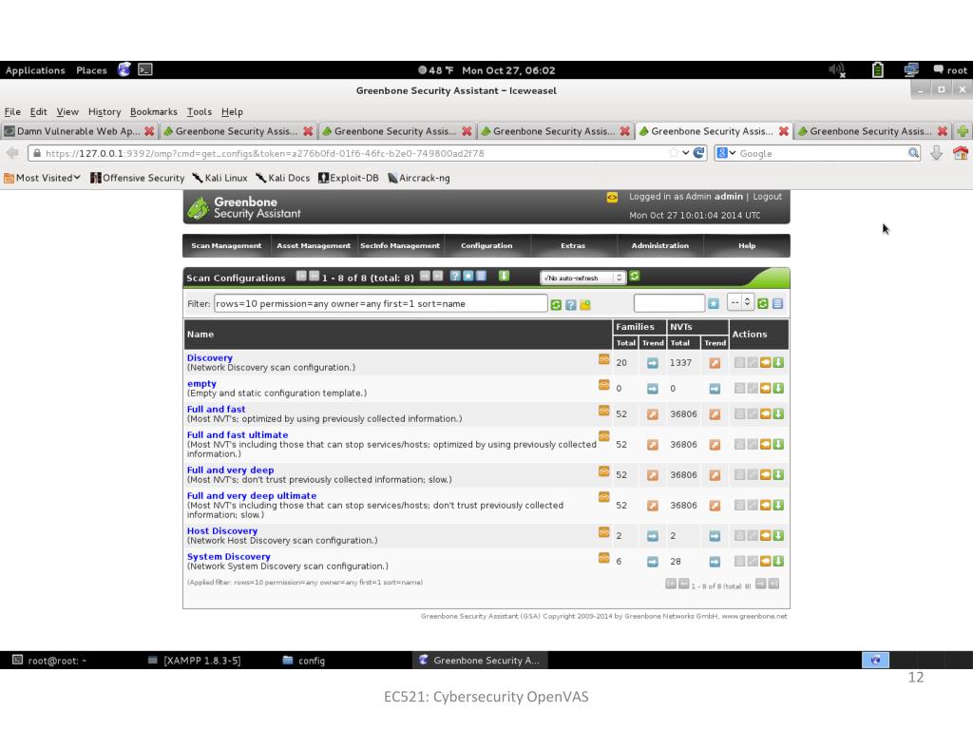The height and width of the screenshot is (730, 973).
Task: Open the Extras menu
Action: pyautogui.click(x=573, y=246)
